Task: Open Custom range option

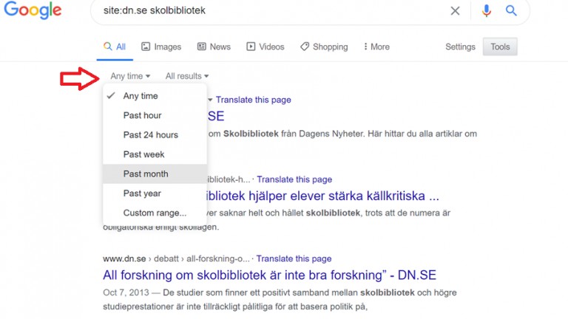Action: point(155,213)
